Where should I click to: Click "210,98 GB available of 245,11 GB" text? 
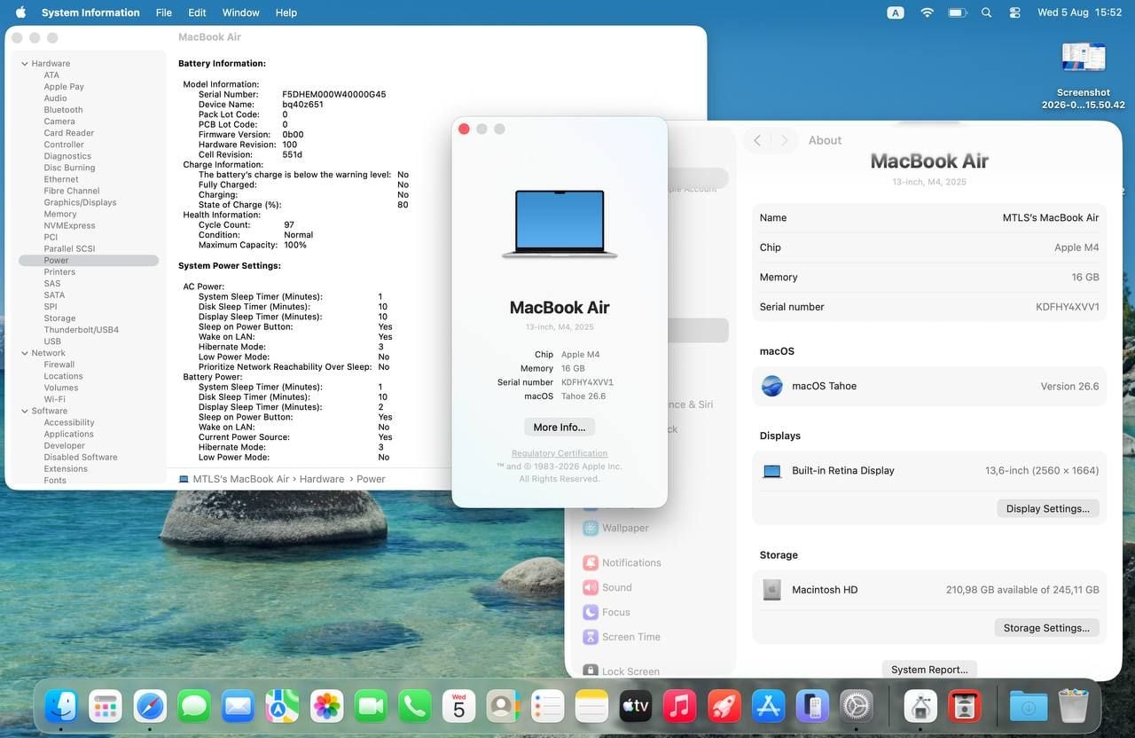tap(1022, 590)
